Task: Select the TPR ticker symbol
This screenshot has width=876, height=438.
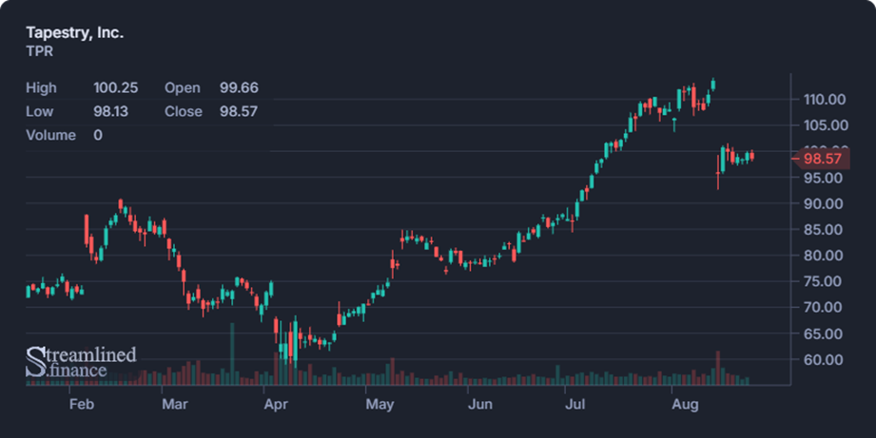Action: click(x=40, y=51)
